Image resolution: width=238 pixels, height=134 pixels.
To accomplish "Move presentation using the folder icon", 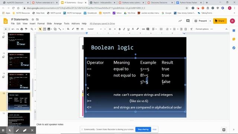I will pos(37,19).
